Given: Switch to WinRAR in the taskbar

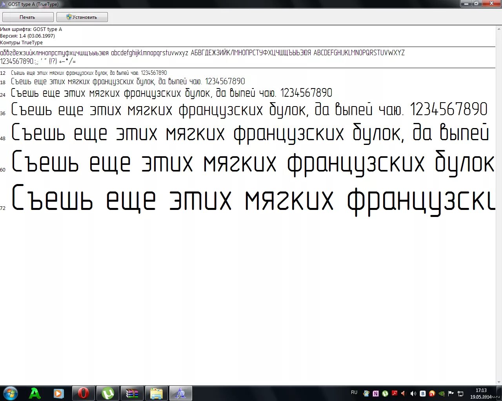Looking at the screenshot, I should (132, 393).
